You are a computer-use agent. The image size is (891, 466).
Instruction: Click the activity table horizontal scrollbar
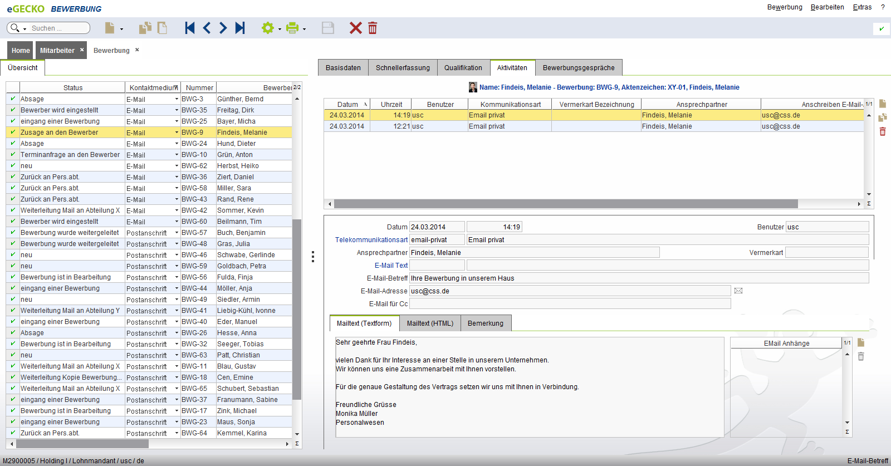point(565,204)
